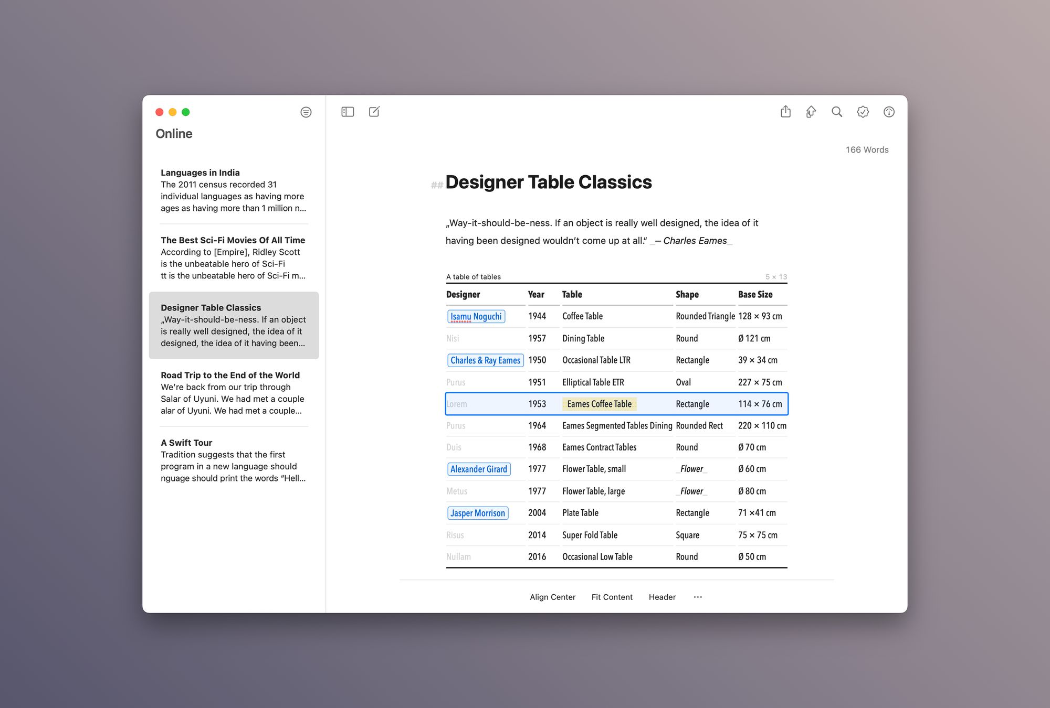Image resolution: width=1050 pixels, height=708 pixels.
Task: Open the info icon in toolbar
Action: 889,112
